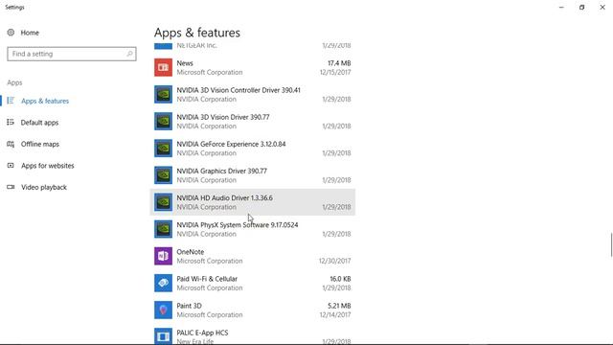Click the search magnifier icon

click(x=129, y=54)
